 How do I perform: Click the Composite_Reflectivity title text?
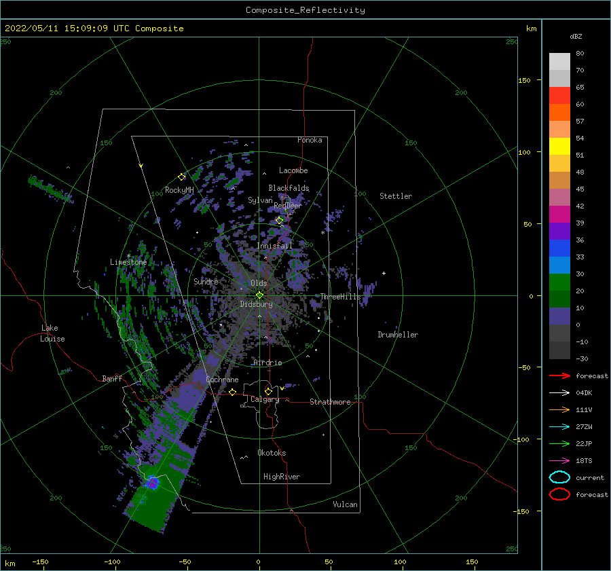(x=305, y=10)
